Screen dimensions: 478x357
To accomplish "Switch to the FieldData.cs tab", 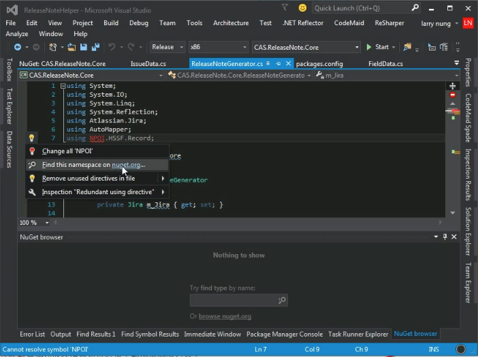I will [x=385, y=64].
